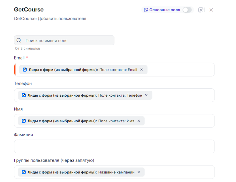
Task: Click the Основные поля text label
Action: (x=165, y=10)
